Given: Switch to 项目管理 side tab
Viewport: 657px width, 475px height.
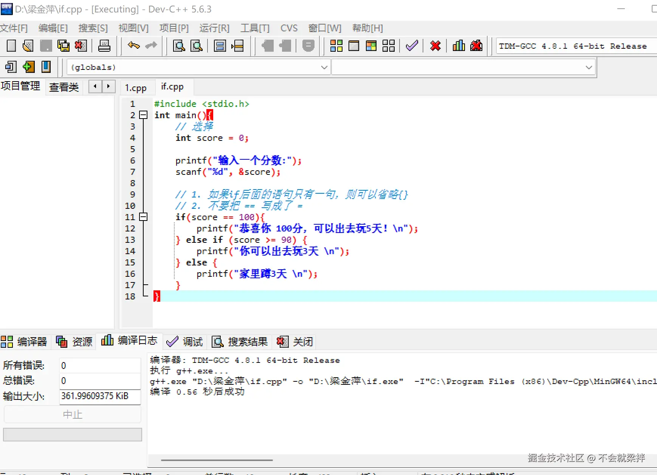Looking at the screenshot, I should point(20,86).
